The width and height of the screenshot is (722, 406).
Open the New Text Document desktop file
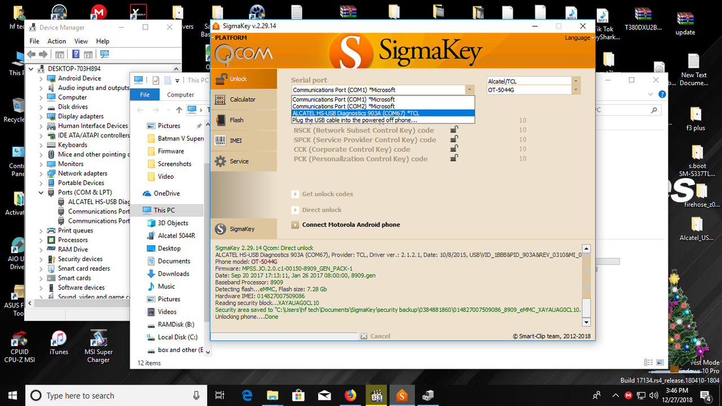coord(694,70)
